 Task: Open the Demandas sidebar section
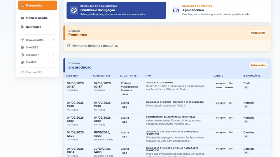coord(38,5)
